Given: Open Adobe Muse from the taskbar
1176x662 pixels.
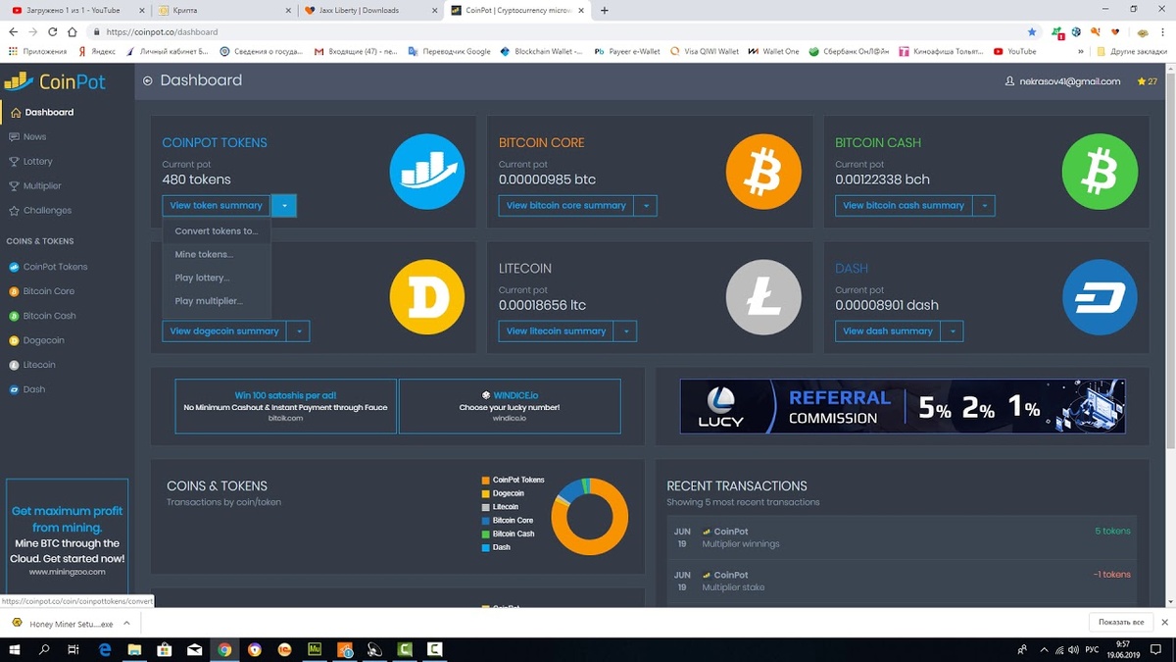Looking at the screenshot, I should pyautogui.click(x=315, y=649).
